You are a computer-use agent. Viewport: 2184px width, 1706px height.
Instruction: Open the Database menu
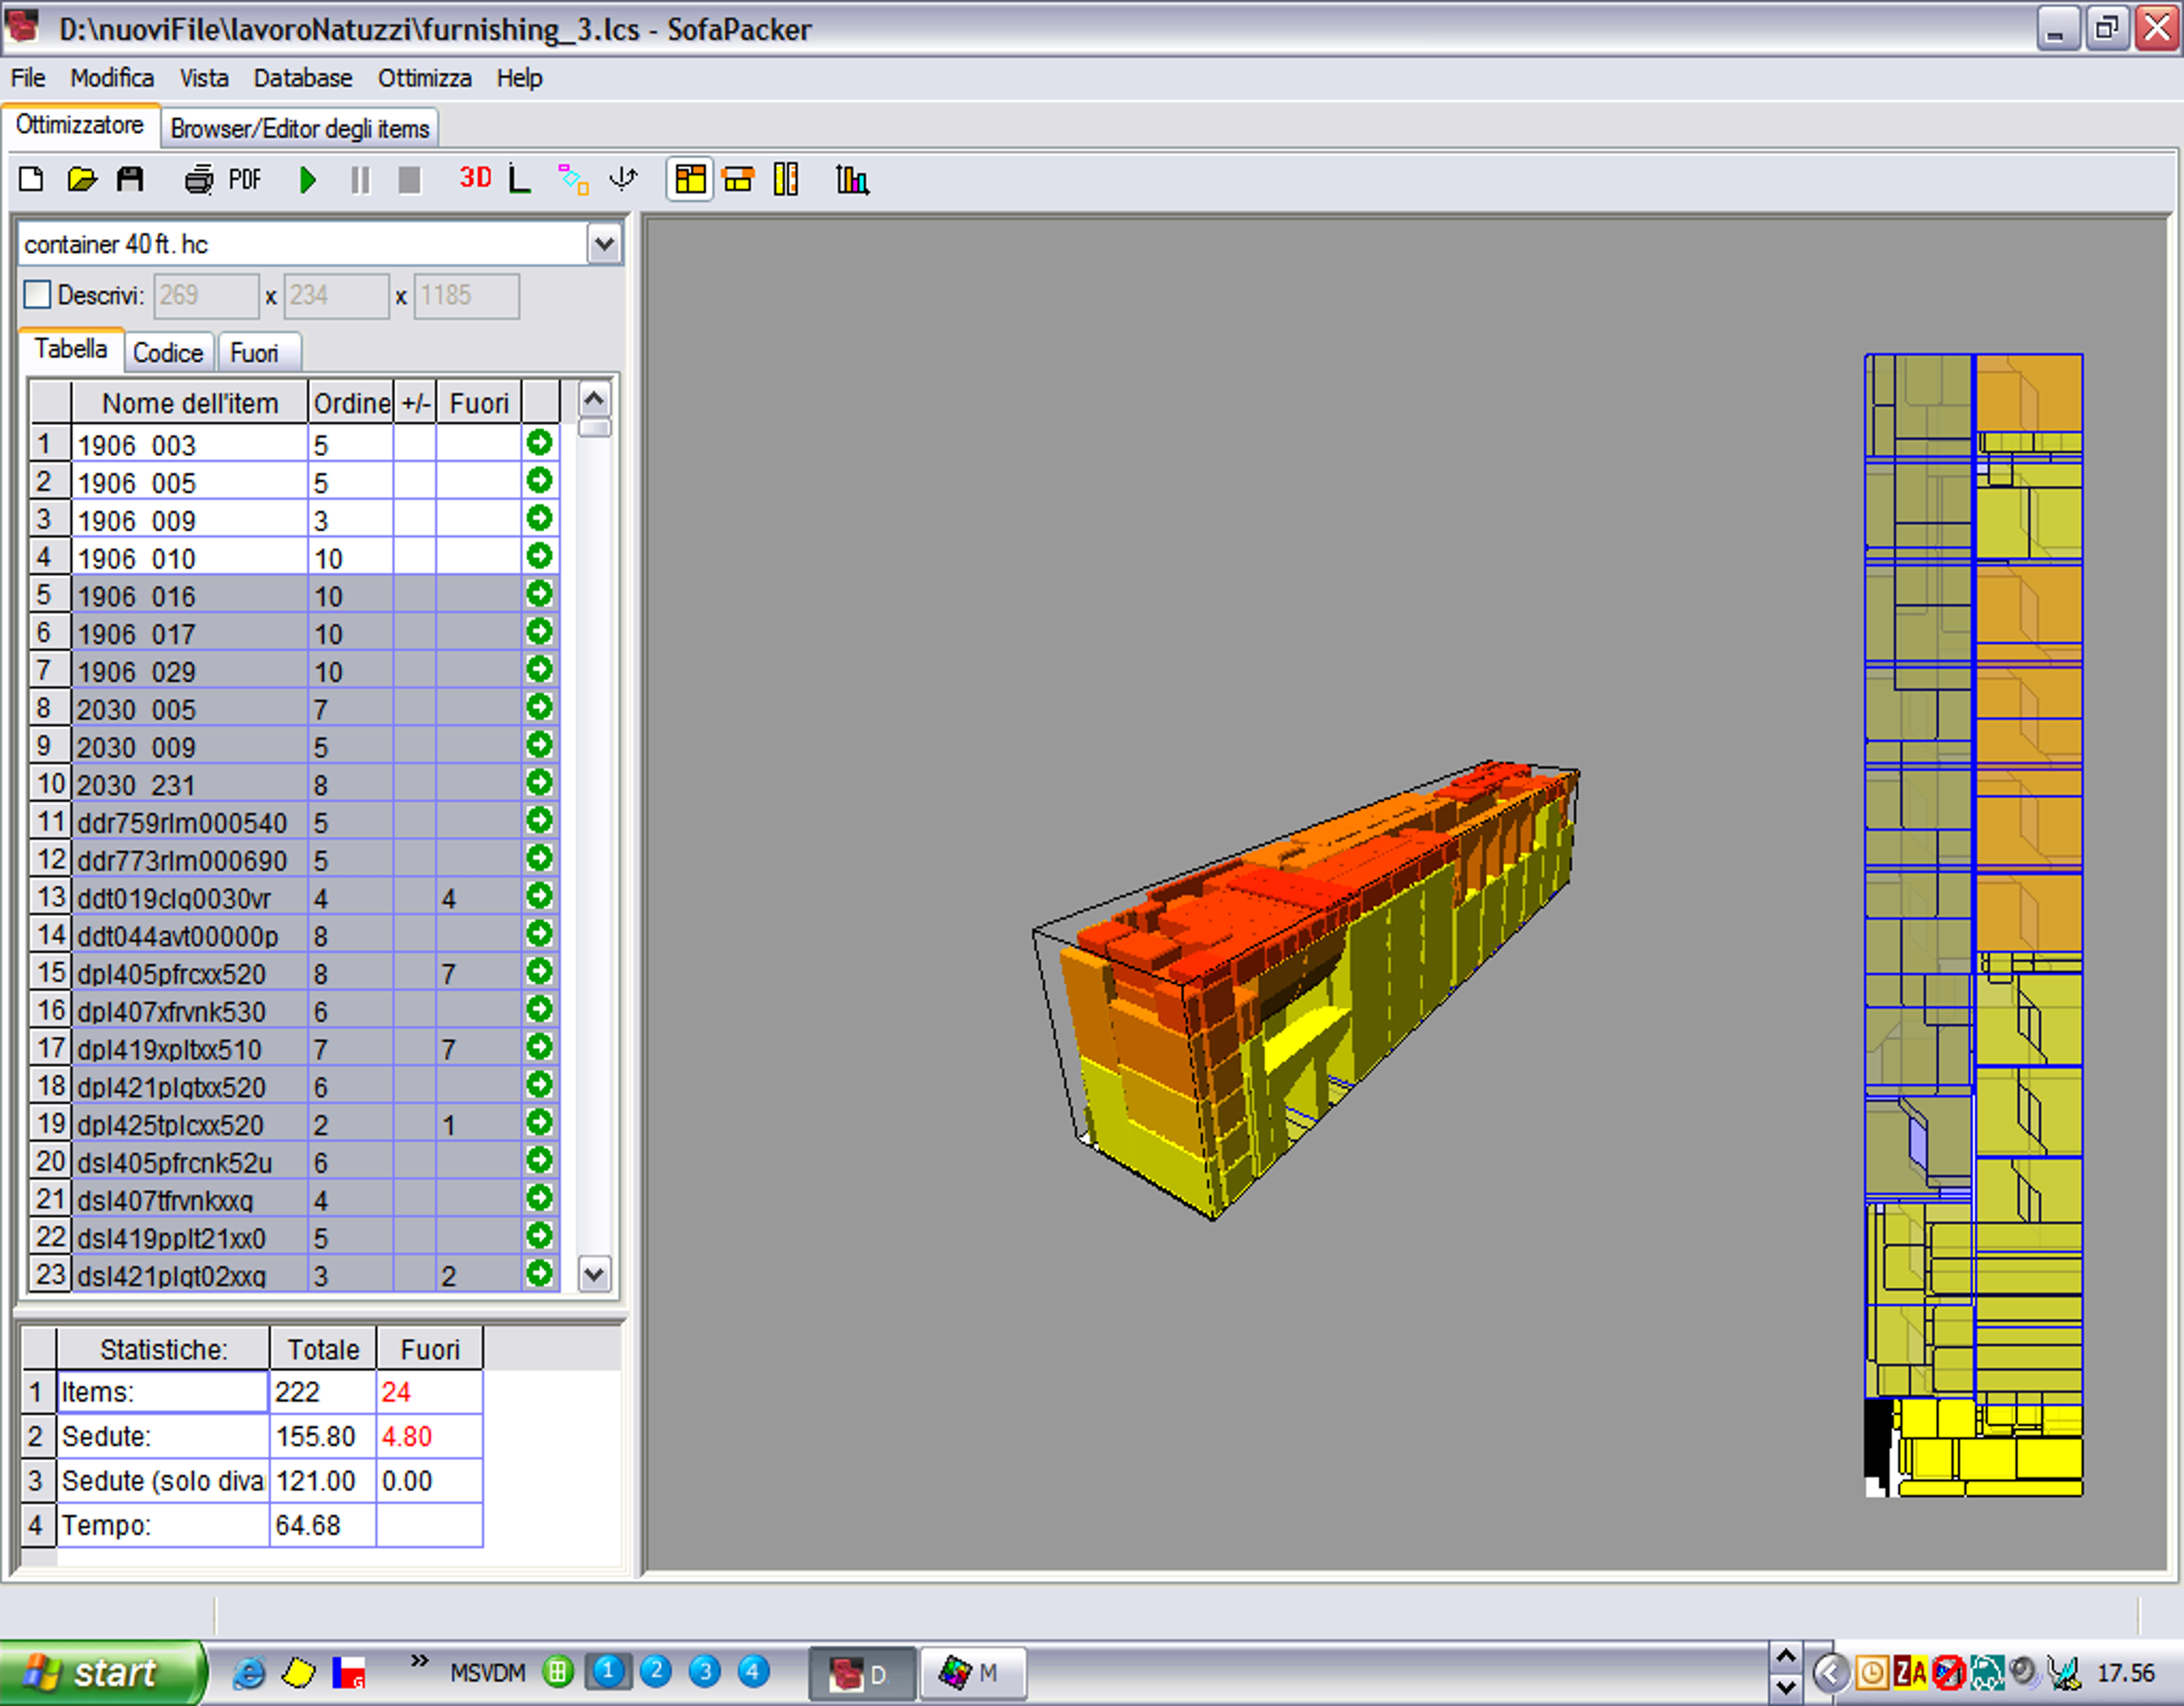[303, 78]
